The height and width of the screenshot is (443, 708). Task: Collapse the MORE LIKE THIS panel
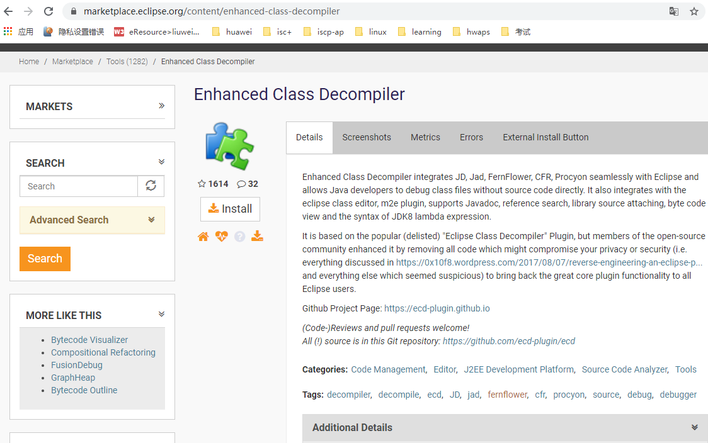click(162, 314)
